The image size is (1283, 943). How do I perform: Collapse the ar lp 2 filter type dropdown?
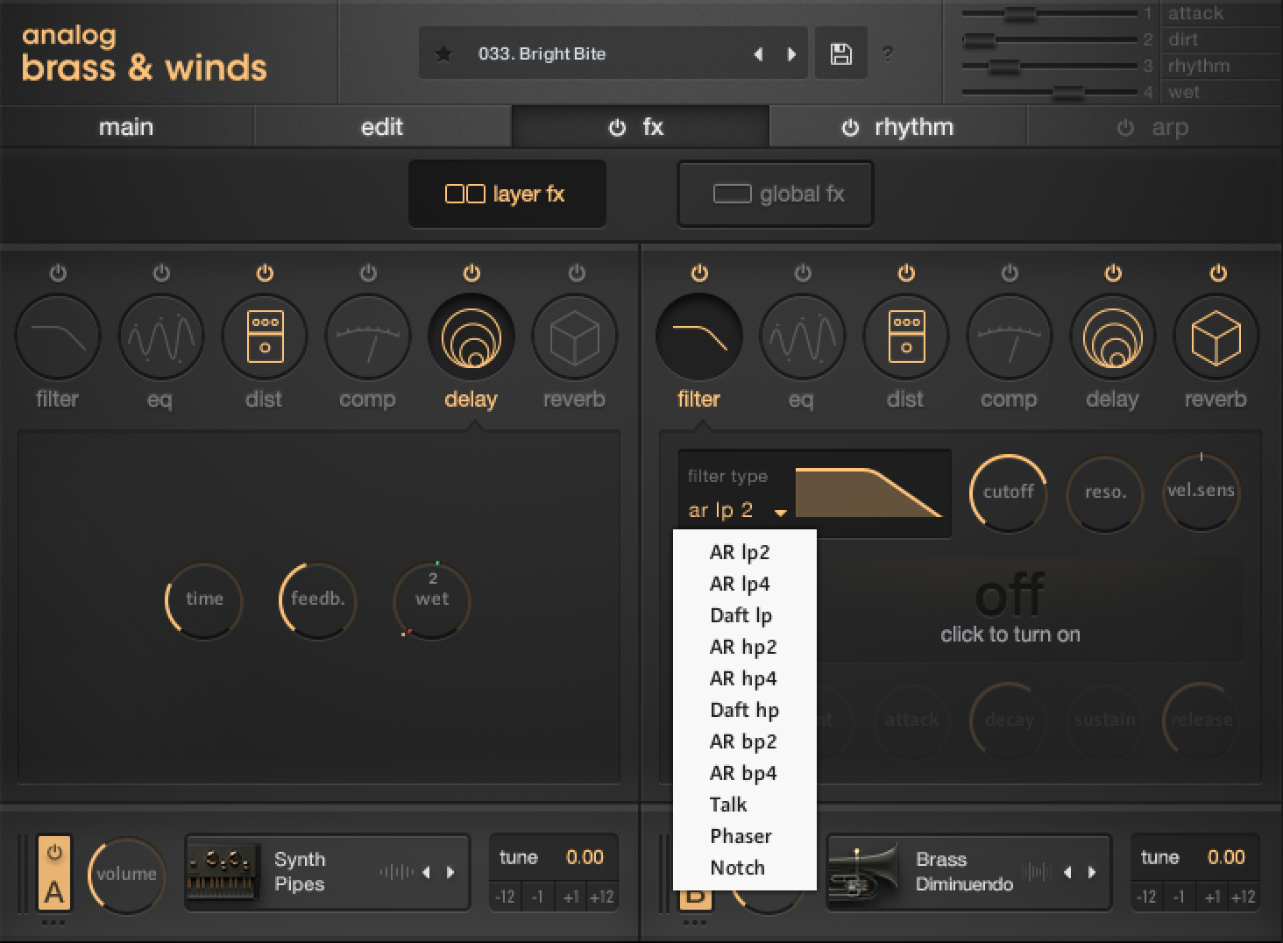(x=779, y=512)
